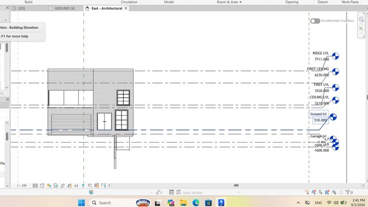Screen dimensions: 368x207
Task: Click the Active Only icon beside Main Model
Action: click(x=179, y=192)
